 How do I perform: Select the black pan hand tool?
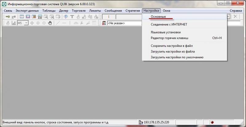click(x=50, y=23)
